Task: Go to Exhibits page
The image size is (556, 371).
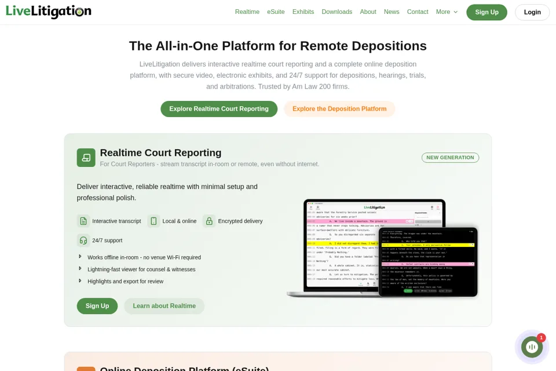Action: (303, 12)
